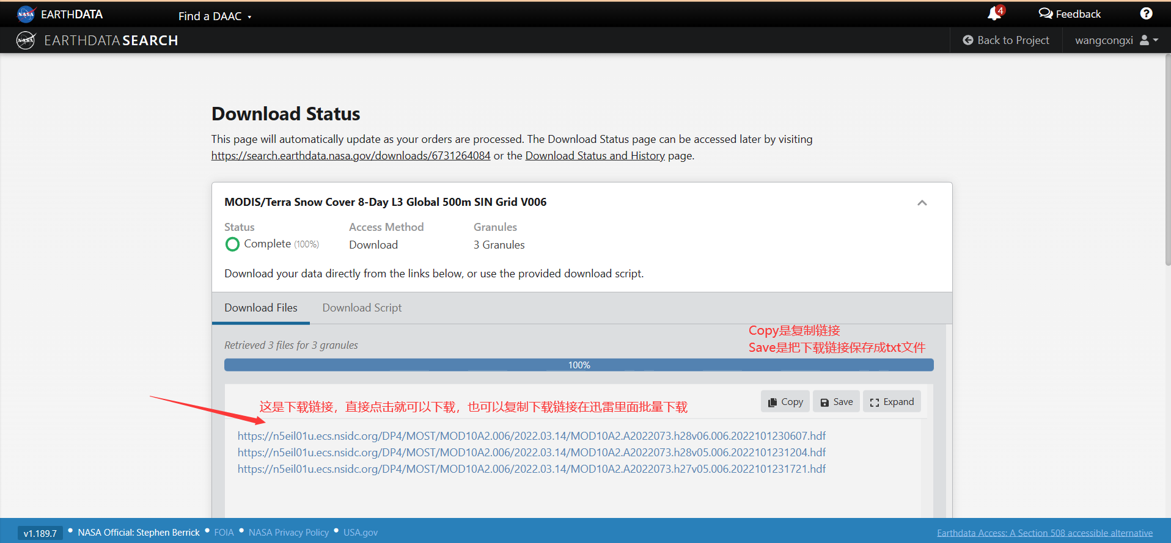The height and width of the screenshot is (543, 1171).
Task: Open the NASA Privacy Policy link
Action: (x=288, y=533)
